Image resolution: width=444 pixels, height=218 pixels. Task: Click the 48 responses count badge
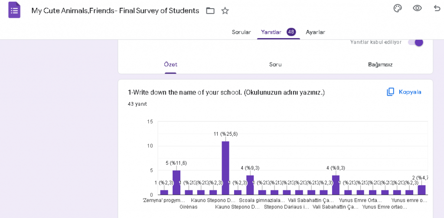pyautogui.click(x=291, y=32)
